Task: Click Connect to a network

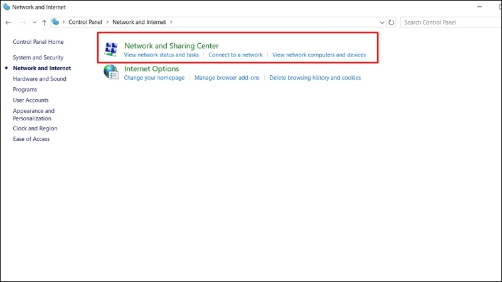Action: click(x=236, y=55)
